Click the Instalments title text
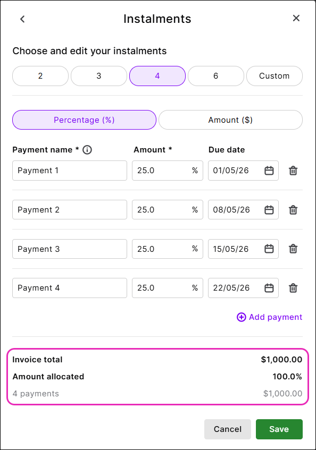Screen dimensions: 316x450 [157, 19]
